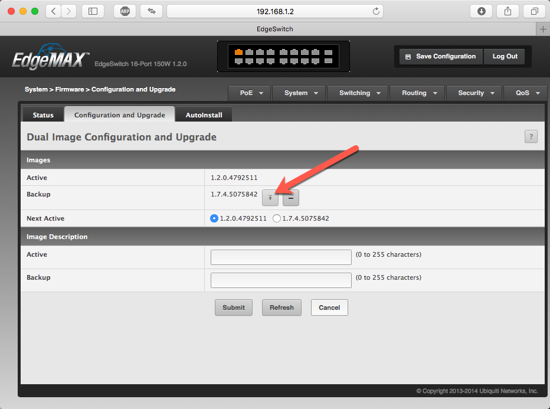Expand the PoE dropdown menu
550x409 pixels.
[250, 93]
